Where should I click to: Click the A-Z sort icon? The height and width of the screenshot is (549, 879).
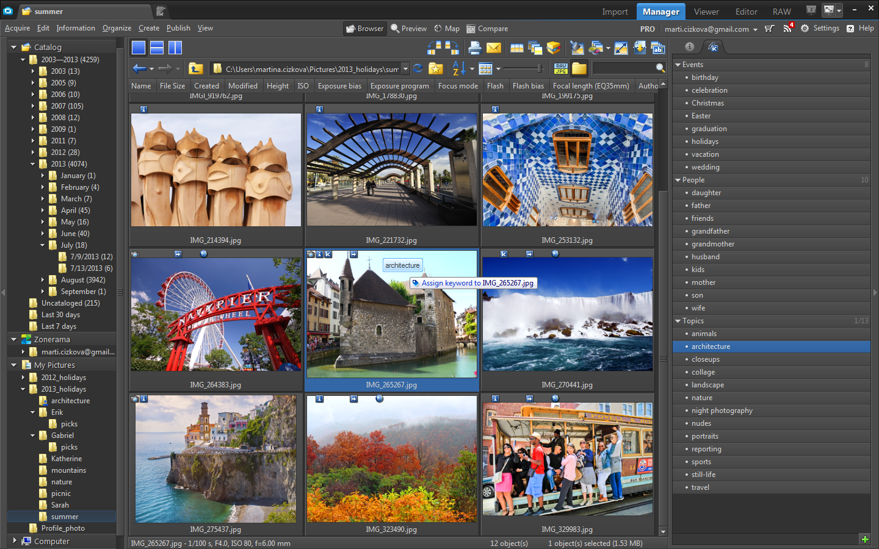pyautogui.click(x=459, y=68)
